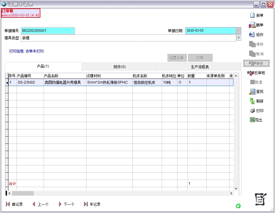Click the notepad checklist icon at bottom right
The width and height of the screenshot is (275, 213).
coord(261,199)
